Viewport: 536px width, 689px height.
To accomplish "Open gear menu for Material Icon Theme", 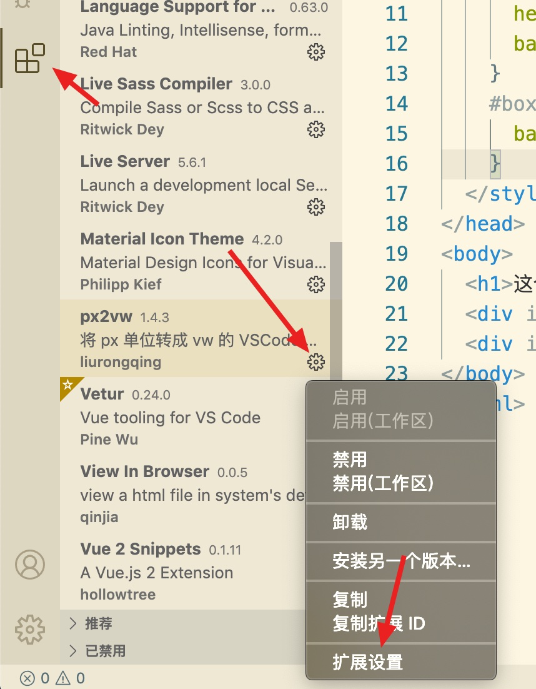I will point(315,284).
